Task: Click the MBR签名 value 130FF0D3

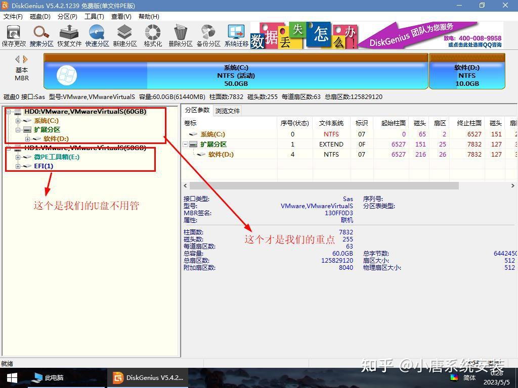Action: (x=338, y=213)
